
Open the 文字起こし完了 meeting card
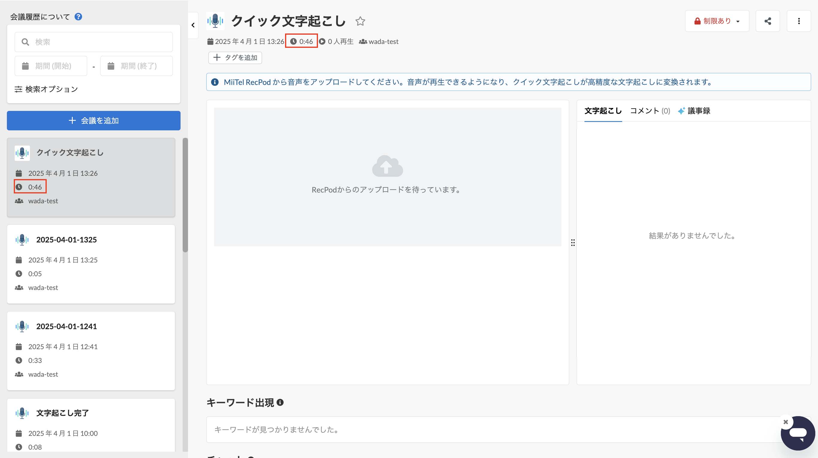(91, 425)
